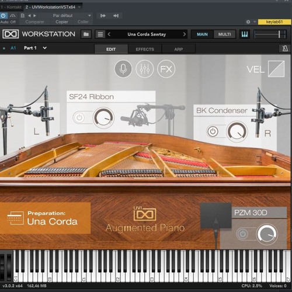Switch to the EFFECTS tab
Image resolution: width=292 pixels, height=292 pixels.
click(145, 49)
